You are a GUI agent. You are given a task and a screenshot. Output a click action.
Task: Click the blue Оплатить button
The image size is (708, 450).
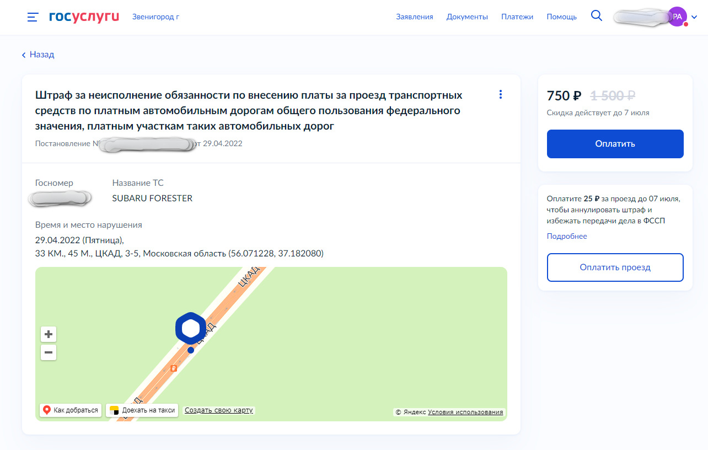click(615, 144)
